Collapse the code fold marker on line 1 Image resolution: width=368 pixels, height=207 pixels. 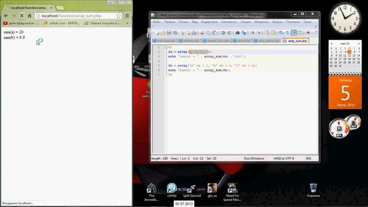tap(166, 47)
